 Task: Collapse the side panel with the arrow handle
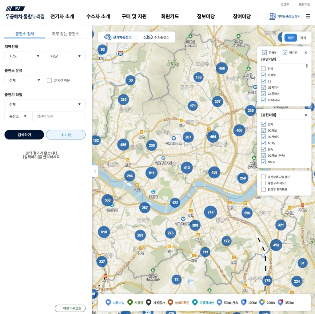pos(95,171)
